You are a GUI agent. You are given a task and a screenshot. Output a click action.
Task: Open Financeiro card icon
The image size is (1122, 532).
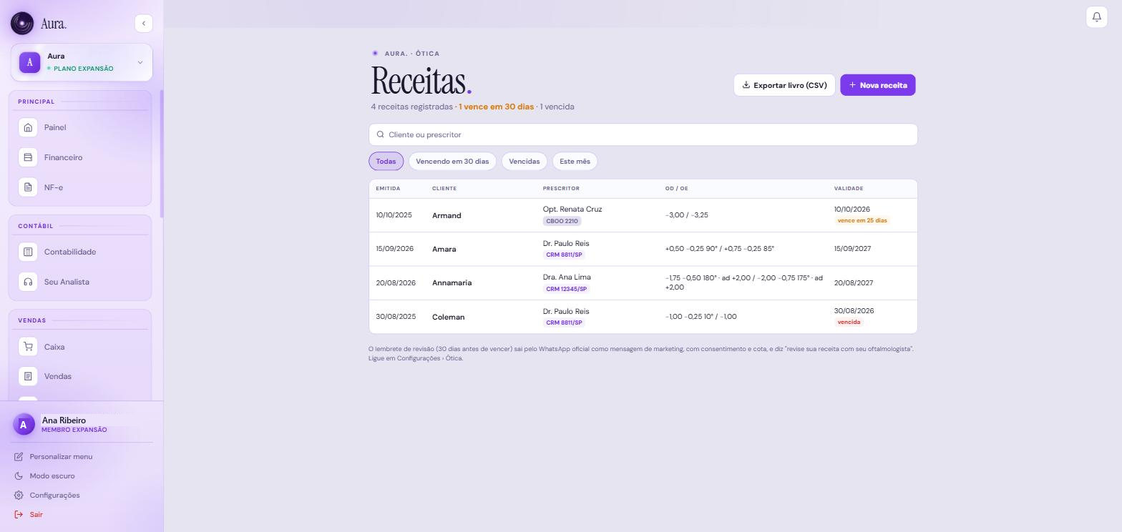[x=28, y=157]
